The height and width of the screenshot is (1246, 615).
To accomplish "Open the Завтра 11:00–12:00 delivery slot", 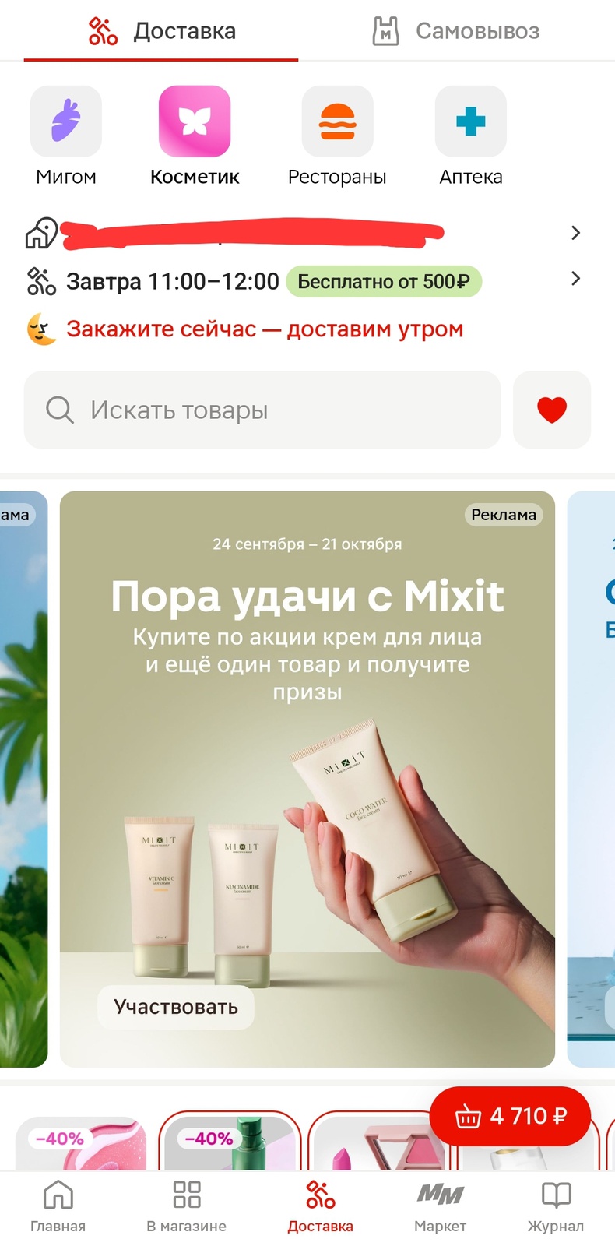I will [172, 281].
